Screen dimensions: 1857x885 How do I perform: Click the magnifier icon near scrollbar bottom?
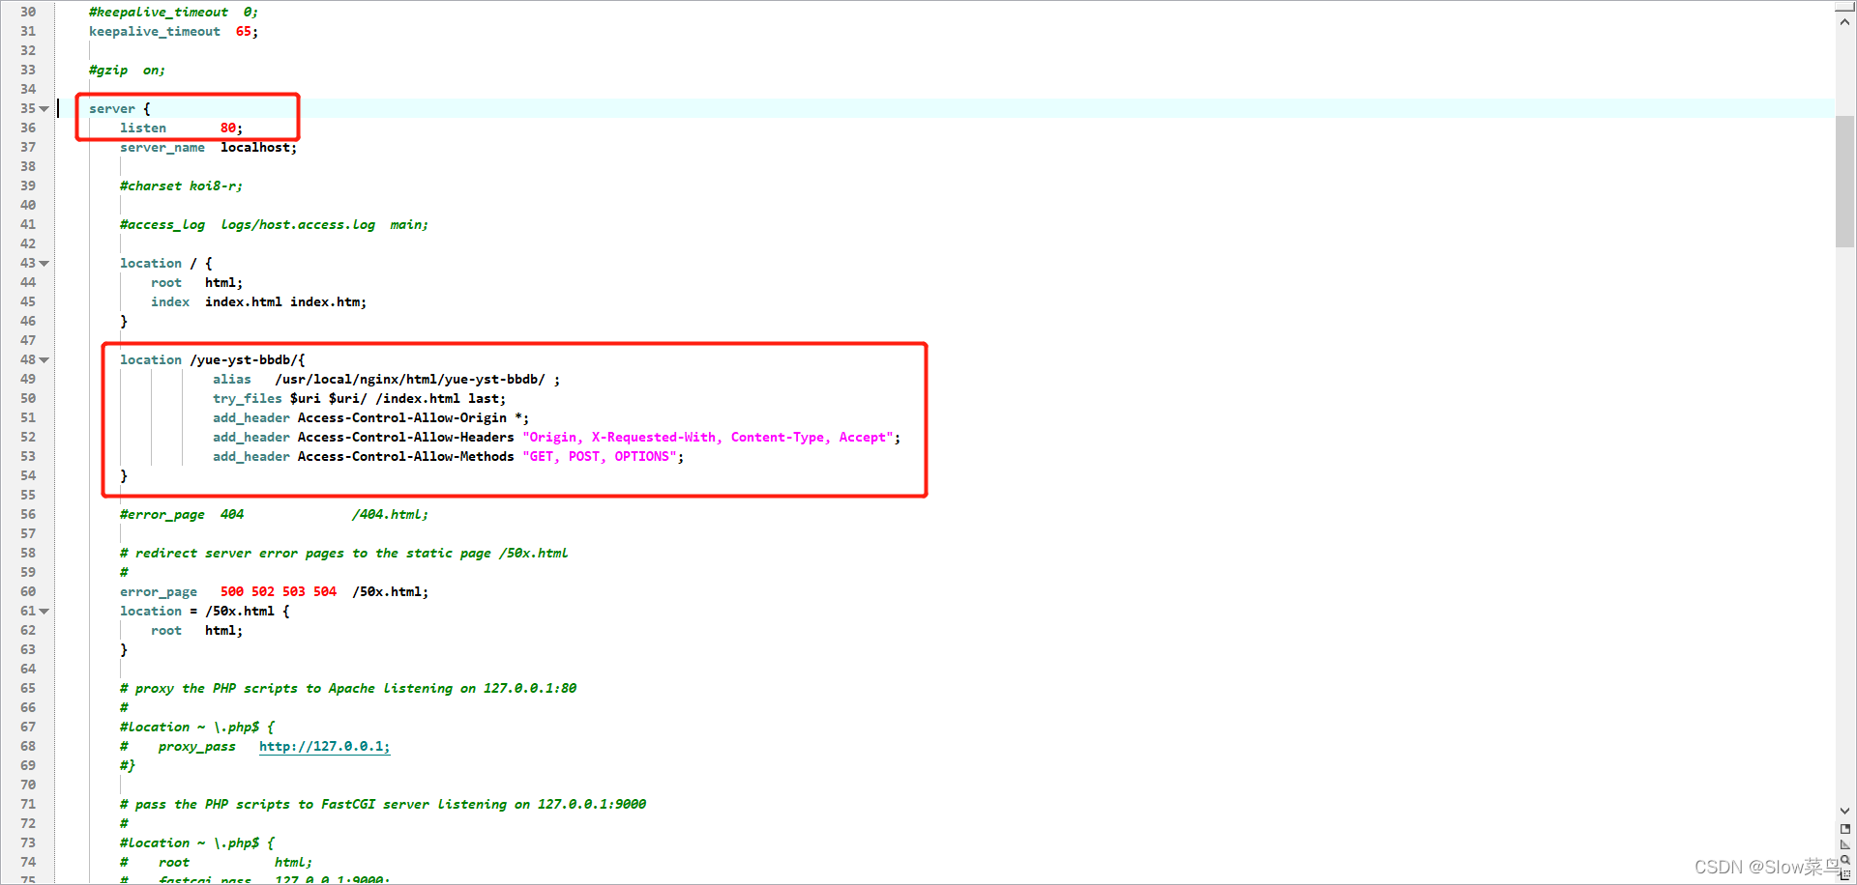pos(1845,859)
